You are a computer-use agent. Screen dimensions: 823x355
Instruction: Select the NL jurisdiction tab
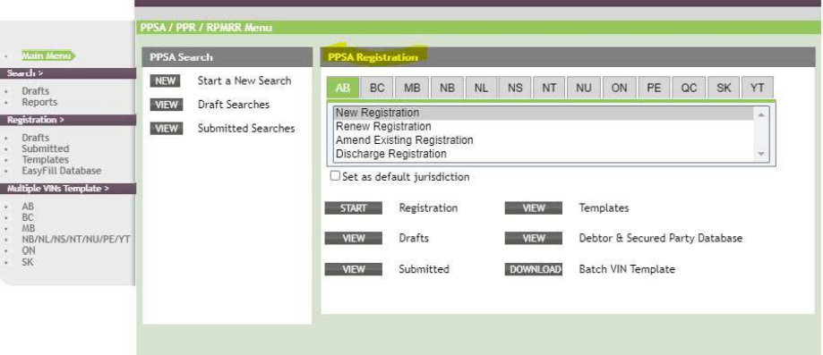481,88
